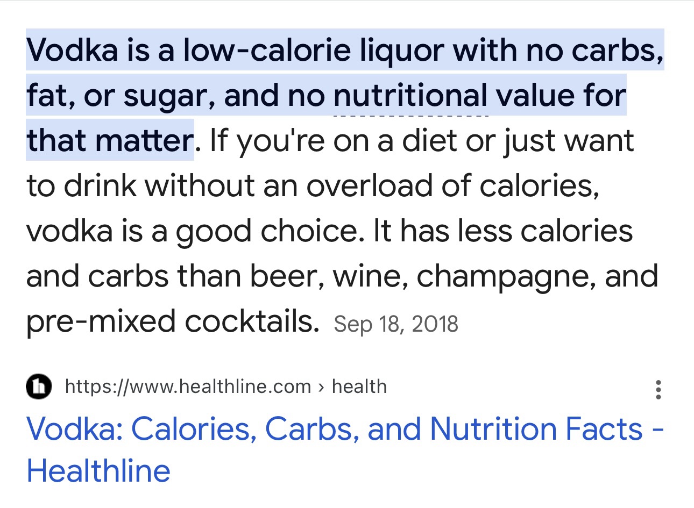
Task: Click the highlighted words "that matter"
Action: coord(110,140)
